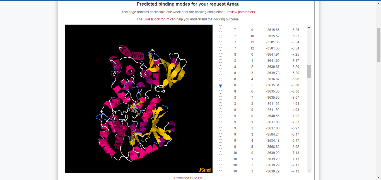Pick cluster 10 element 0 radio button

pyautogui.click(x=221, y=153)
